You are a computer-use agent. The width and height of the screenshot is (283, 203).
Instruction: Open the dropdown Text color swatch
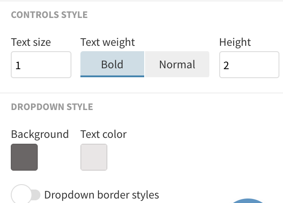94,157
